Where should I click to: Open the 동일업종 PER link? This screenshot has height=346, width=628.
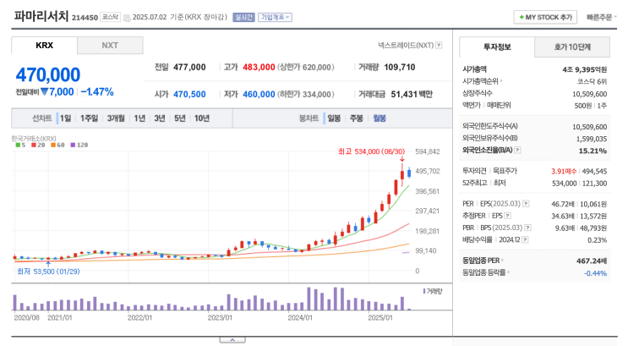tap(483, 261)
